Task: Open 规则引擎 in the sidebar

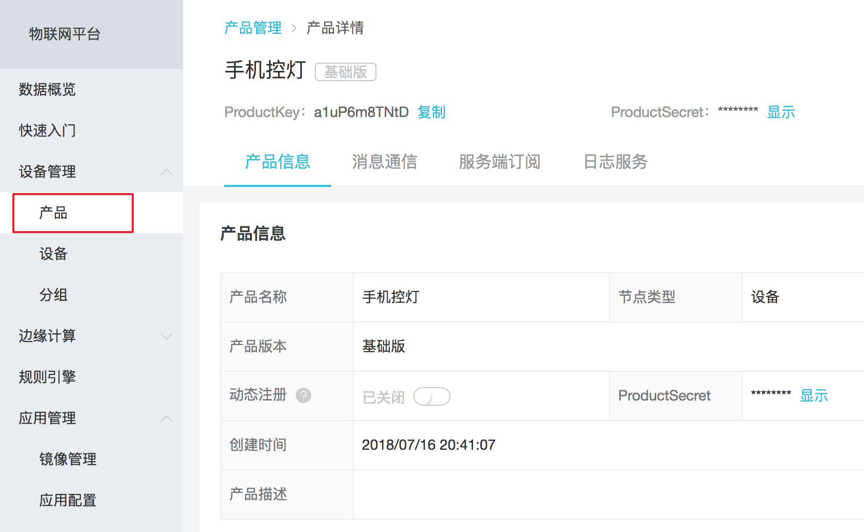Action: pos(47,377)
